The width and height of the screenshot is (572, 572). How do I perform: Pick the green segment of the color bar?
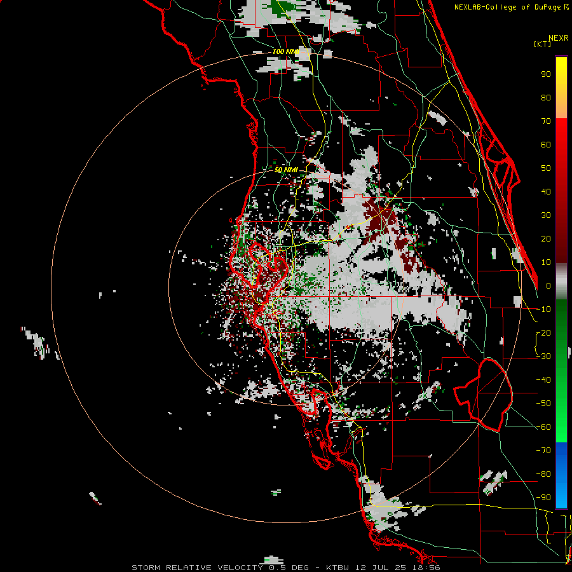coord(561,371)
